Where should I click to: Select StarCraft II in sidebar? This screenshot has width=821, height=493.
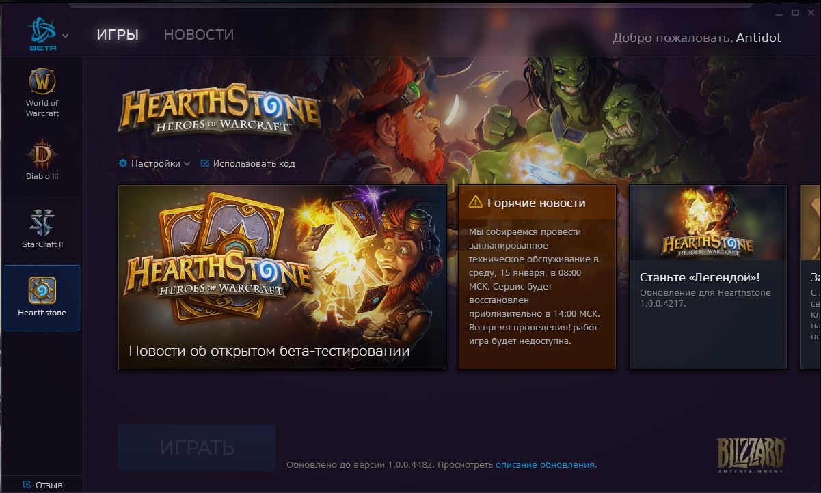[x=42, y=229]
